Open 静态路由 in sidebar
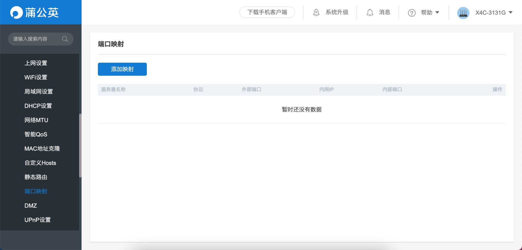 (x=36, y=177)
